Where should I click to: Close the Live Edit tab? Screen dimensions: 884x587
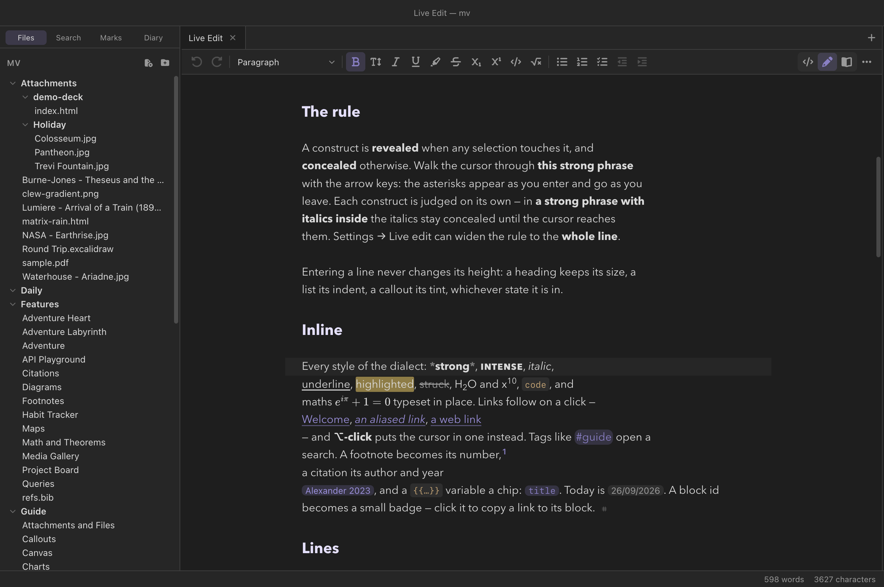232,38
